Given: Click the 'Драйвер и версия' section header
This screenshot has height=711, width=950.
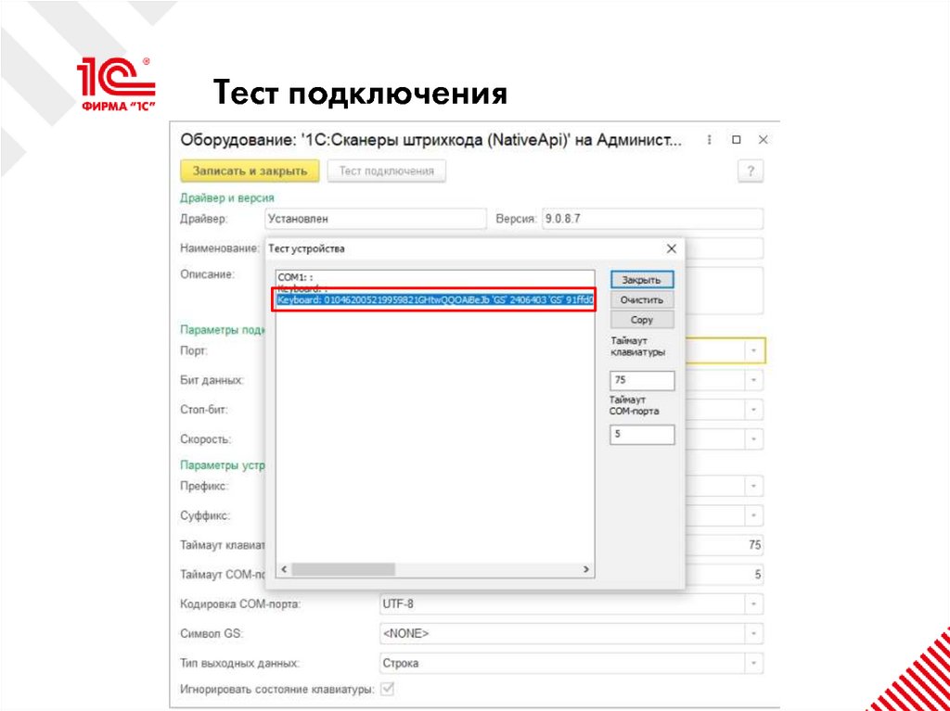Looking at the screenshot, I should click(x=227, y=198).
